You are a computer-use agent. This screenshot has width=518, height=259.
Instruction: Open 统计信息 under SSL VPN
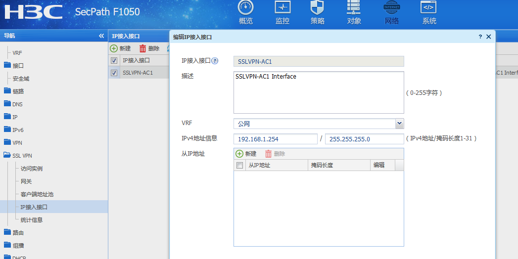[x=32, y=220]
